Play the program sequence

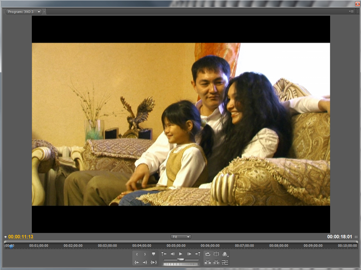point(181,254)
